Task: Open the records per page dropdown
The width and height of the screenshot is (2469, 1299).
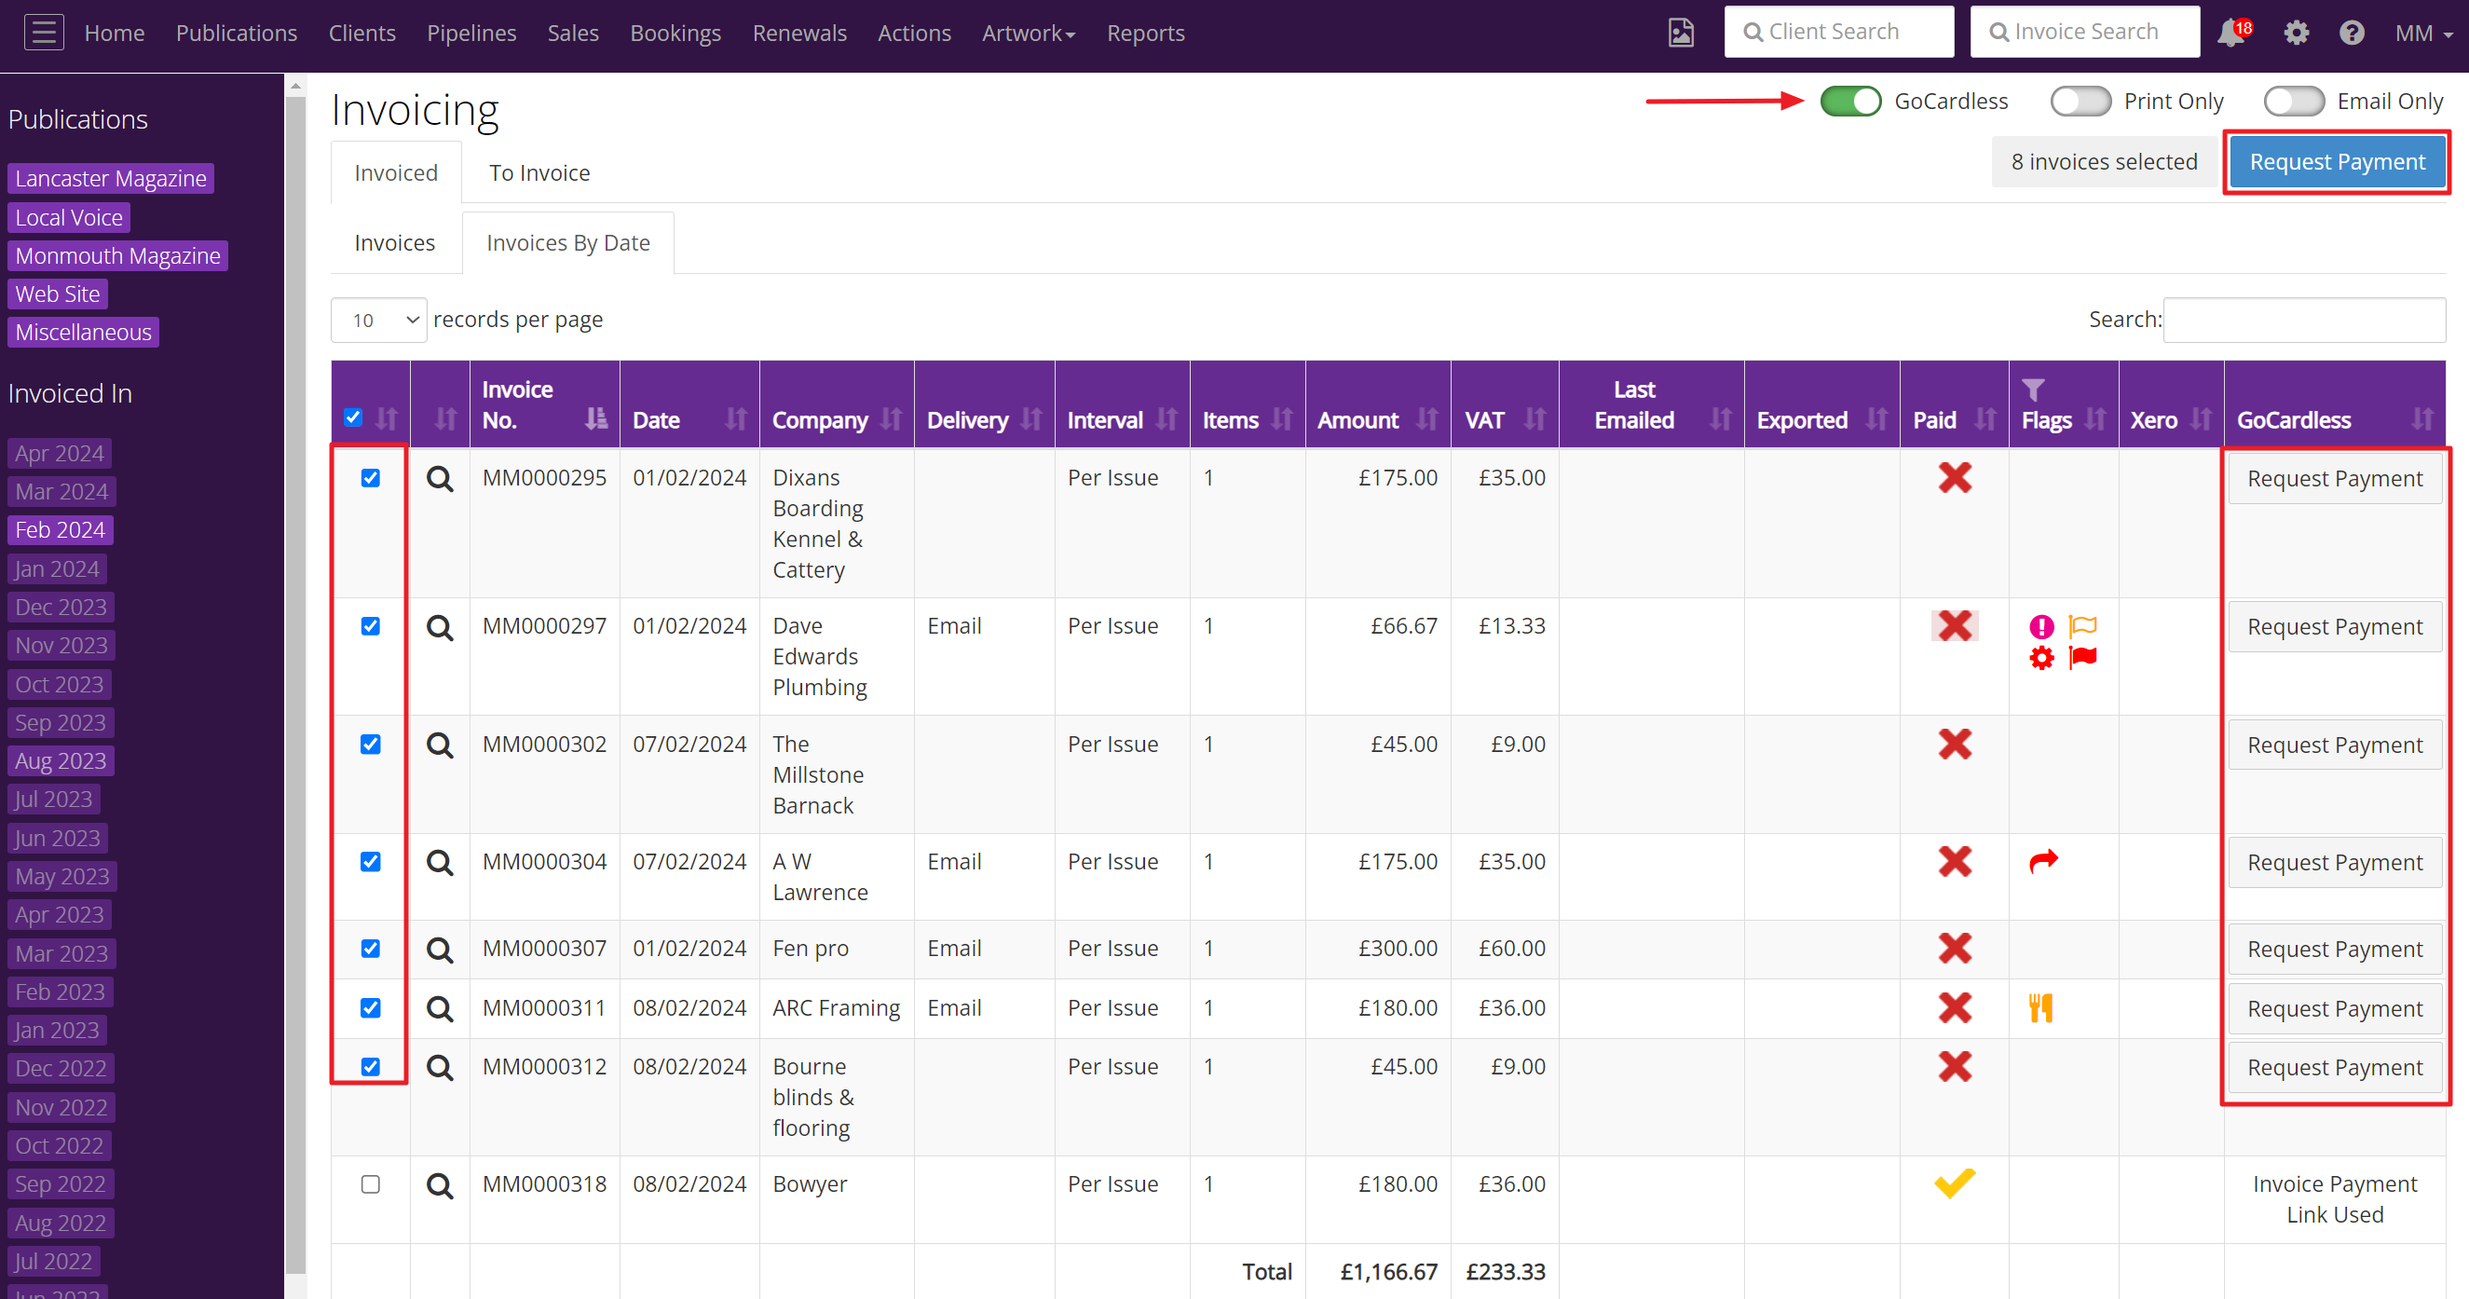Action: coord(378,321)
